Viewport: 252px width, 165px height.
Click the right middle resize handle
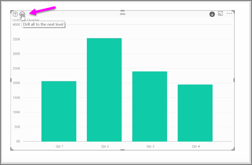point(234,80)
